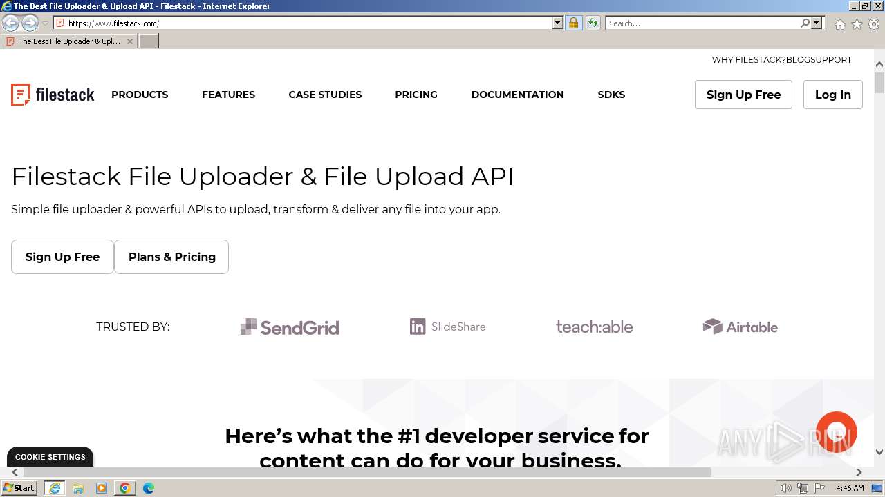Open the COOKIE SETTINGS button
Image resolution: width=885 pixels, height=497 pixels.
click(x=50, y=457)
